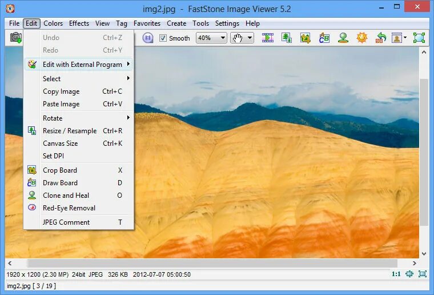Screen dimensions: 434x295
Task: Click the 'img2.jpg [ 3 / 19 ]' status text
Action: 31,286
